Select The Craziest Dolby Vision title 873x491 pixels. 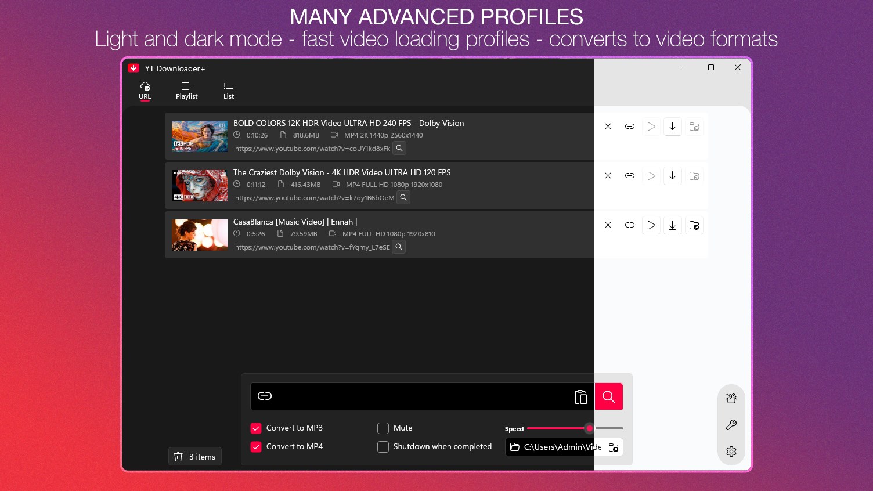point(342,172)
